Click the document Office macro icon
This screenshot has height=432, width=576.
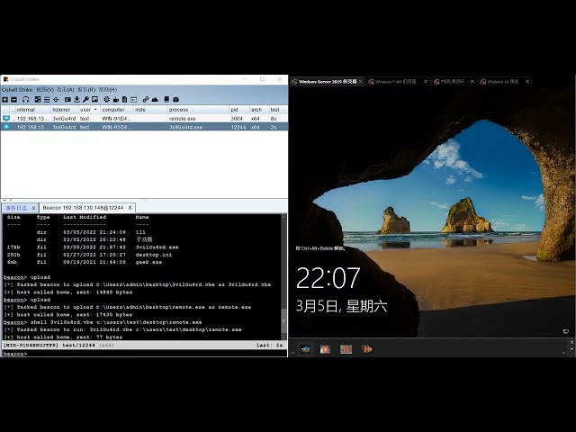pyautogui.click(x=124, y=100)
